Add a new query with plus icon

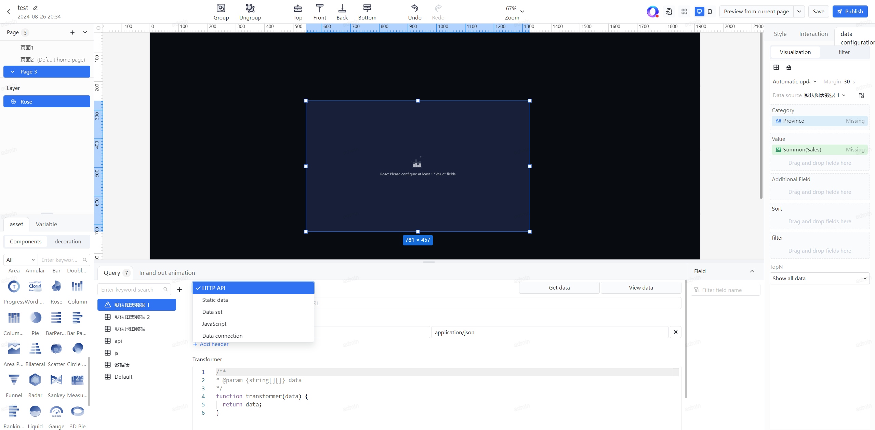point(180,290)
